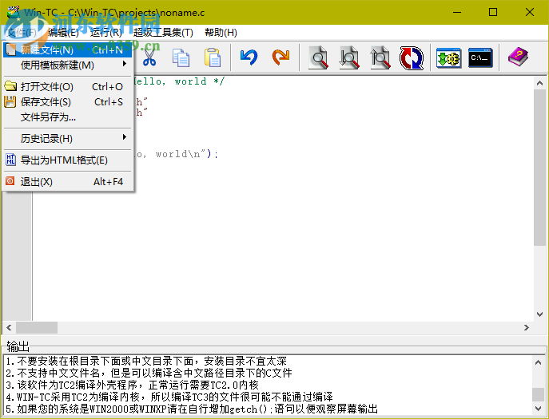The height and width of the screenshot is (419, 549).
Task: Click output panel scrollbar up arrow
Action: [538, 362]
